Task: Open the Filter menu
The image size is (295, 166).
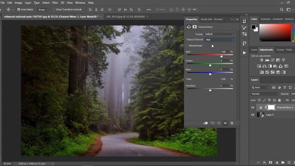Action: [x=55, y=3]
